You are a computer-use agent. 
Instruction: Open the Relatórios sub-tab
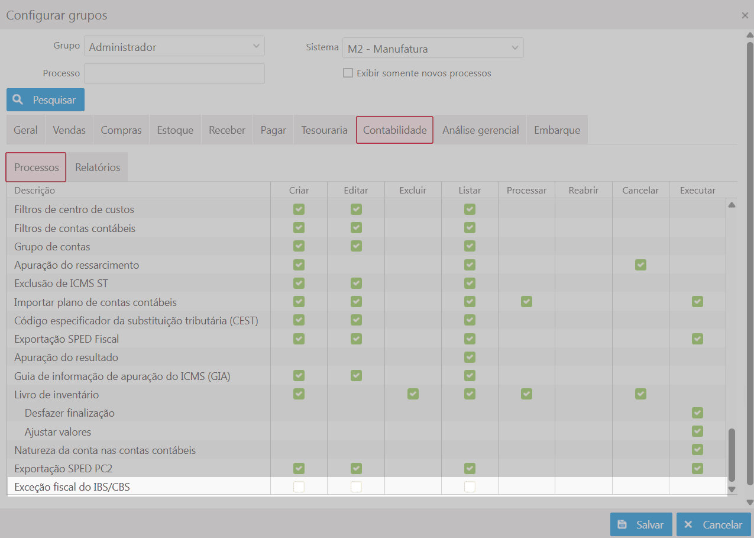(98, 167)
